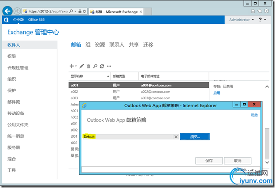Select the 组 tab
275x188 pixels.
pos(88,45)
